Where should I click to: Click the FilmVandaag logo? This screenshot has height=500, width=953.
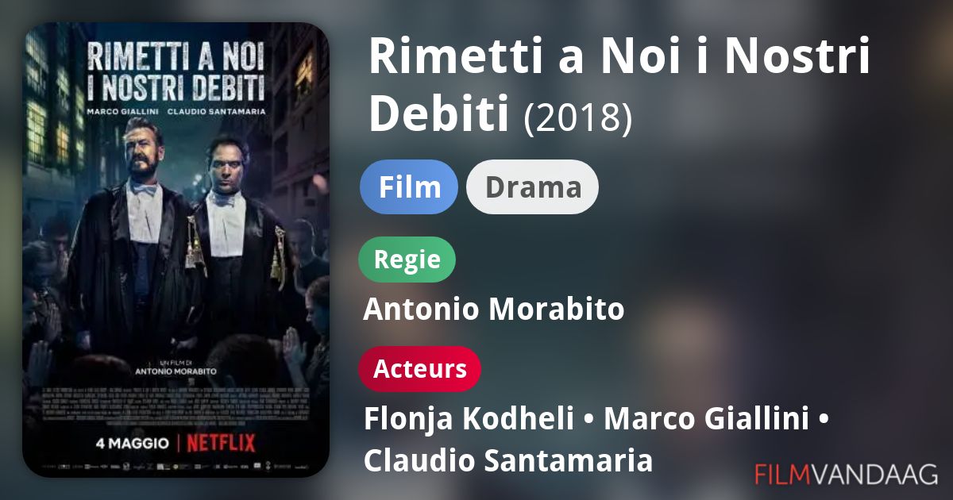click(847, 474)
